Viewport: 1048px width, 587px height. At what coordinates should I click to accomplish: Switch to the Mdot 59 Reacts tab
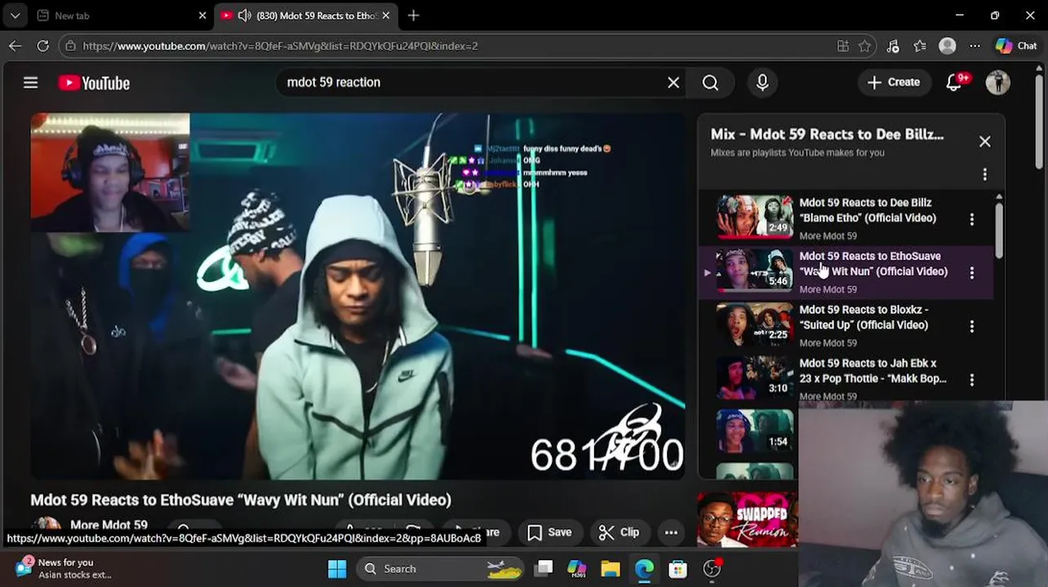tap(307, 15)
